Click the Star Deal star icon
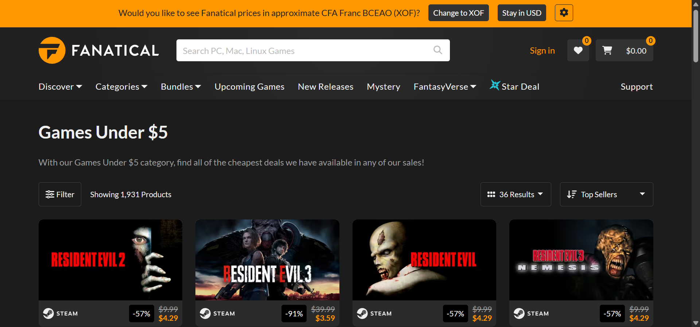Screen dimensions: 700x327 (494, 85)
